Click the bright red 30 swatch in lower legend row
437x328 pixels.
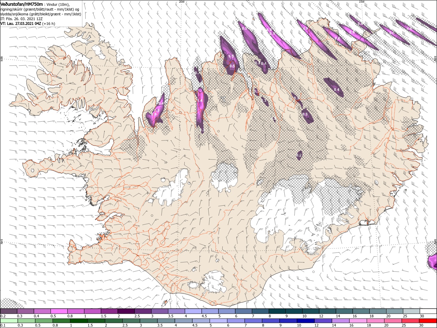pos(427,321)
